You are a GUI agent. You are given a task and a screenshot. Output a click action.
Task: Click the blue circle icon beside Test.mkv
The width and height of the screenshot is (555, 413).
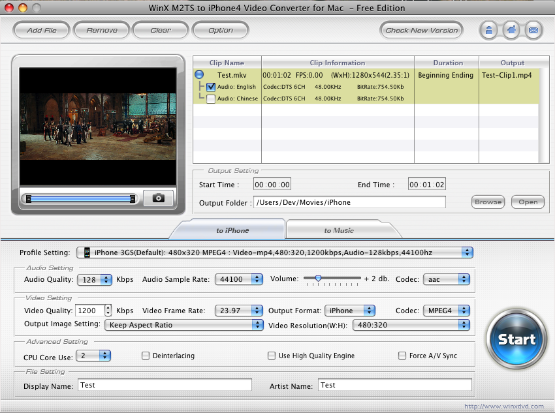click(199, 74)
